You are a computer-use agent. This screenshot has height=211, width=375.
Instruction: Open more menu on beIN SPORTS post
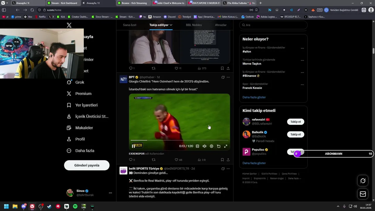(x=228, y=169)
